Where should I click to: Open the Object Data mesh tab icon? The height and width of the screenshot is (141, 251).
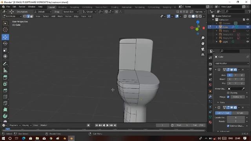[210, 117]
